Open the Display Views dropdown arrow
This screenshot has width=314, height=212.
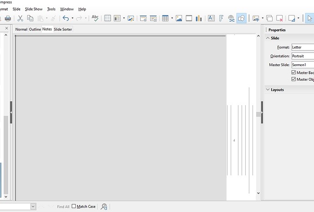[124, 18]
